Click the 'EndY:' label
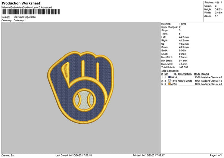Image resolution: width=224 pixels, height=158 pixels. click(x=165, y=54)
